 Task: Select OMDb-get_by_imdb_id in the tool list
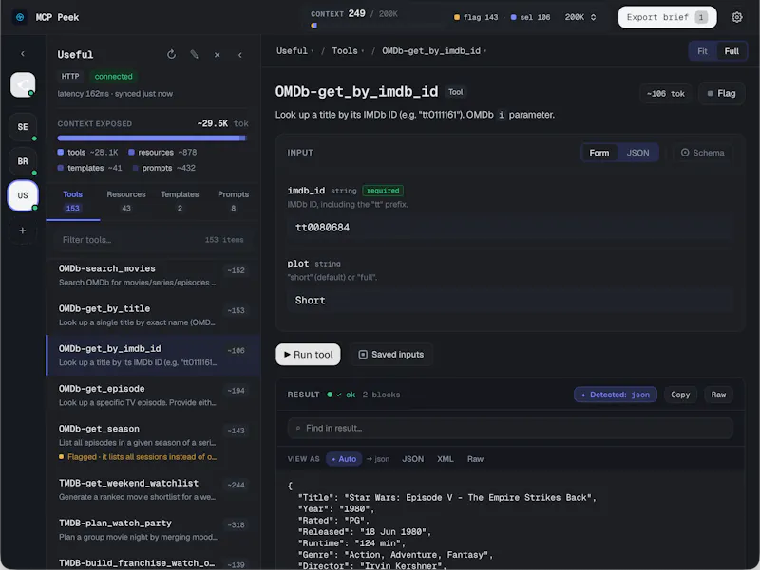[153, 355]
